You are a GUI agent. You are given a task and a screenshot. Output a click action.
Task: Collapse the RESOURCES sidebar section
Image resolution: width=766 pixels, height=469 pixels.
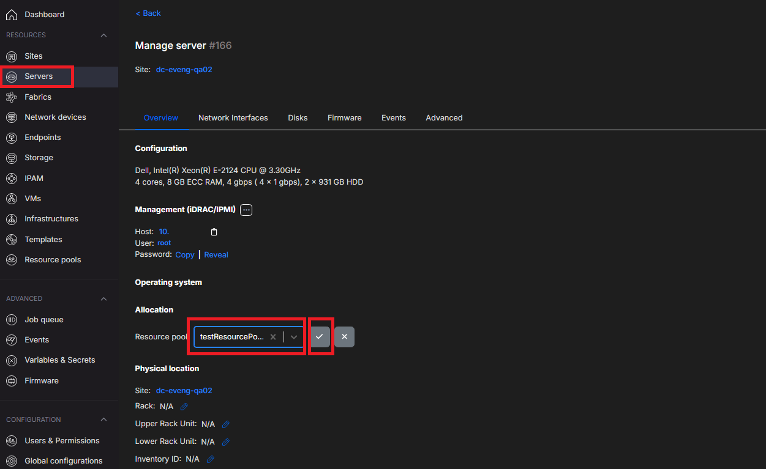103,35
